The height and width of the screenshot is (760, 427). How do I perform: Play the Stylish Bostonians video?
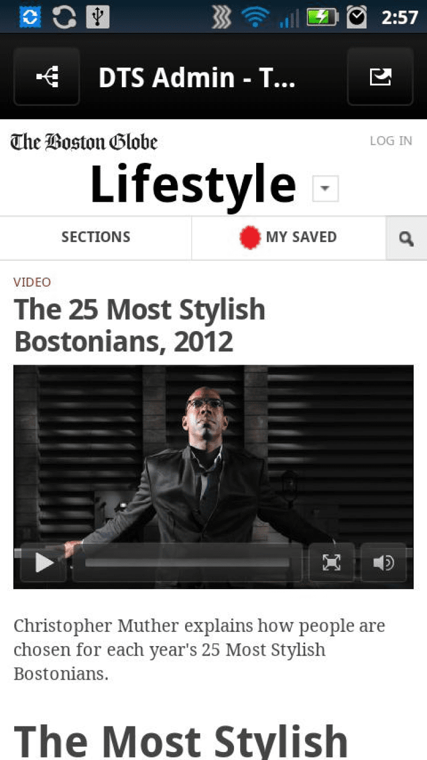44,563
